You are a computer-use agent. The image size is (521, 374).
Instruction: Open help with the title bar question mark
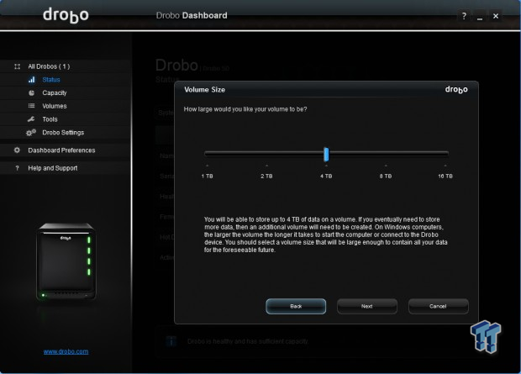pos(464,16)
